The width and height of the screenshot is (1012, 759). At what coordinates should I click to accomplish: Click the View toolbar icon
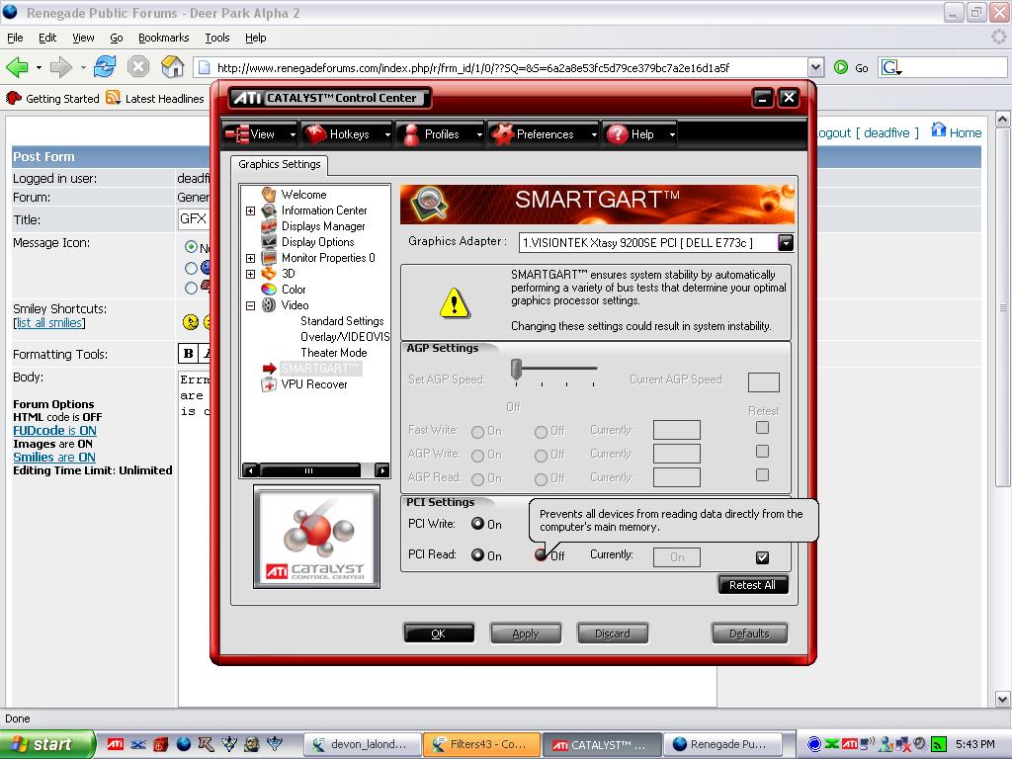click(x=237, y=134)
